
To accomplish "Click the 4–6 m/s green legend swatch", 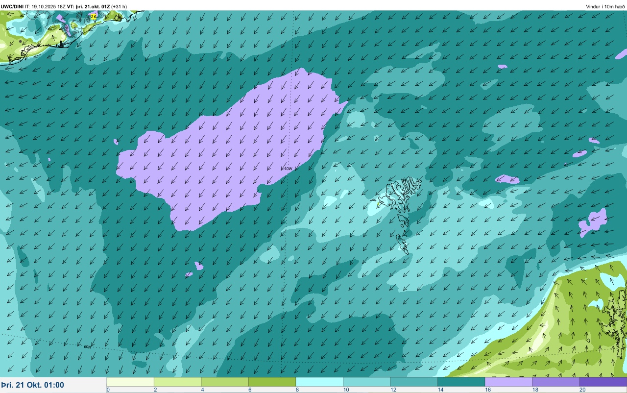I will [x=225, y=382].
